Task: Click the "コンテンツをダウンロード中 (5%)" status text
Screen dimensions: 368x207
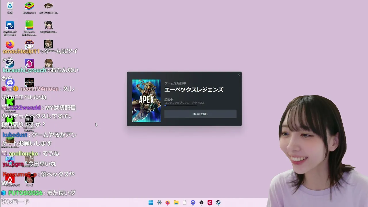Action: 184,103
